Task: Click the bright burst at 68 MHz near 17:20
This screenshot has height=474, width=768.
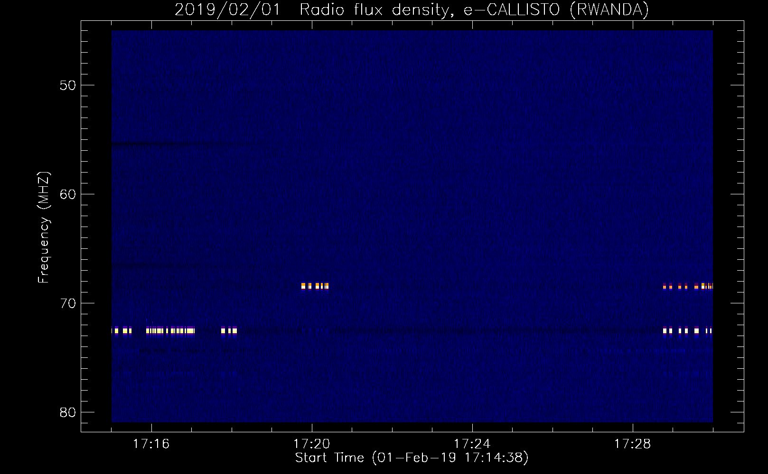Action: tap(315, 286)
